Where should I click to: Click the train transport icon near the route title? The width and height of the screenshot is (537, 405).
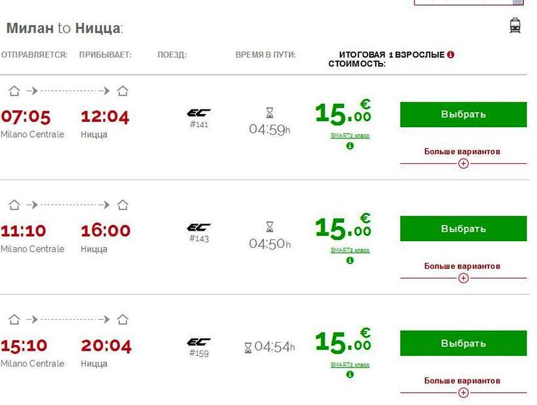pos(515,26)
